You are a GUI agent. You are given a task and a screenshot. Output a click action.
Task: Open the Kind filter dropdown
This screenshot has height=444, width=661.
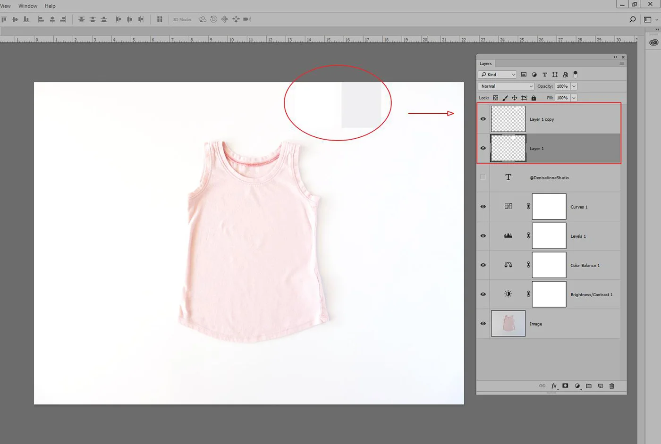pos(498,75)
